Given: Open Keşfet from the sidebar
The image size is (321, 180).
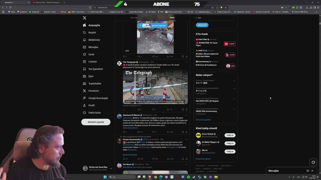Looking at the screenshot, I should (90, 32).
